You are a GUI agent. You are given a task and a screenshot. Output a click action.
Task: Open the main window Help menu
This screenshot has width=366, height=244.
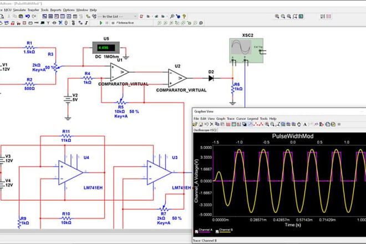click(93, 10)
